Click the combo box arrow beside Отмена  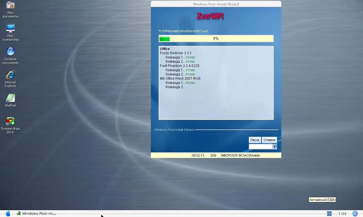274,146
